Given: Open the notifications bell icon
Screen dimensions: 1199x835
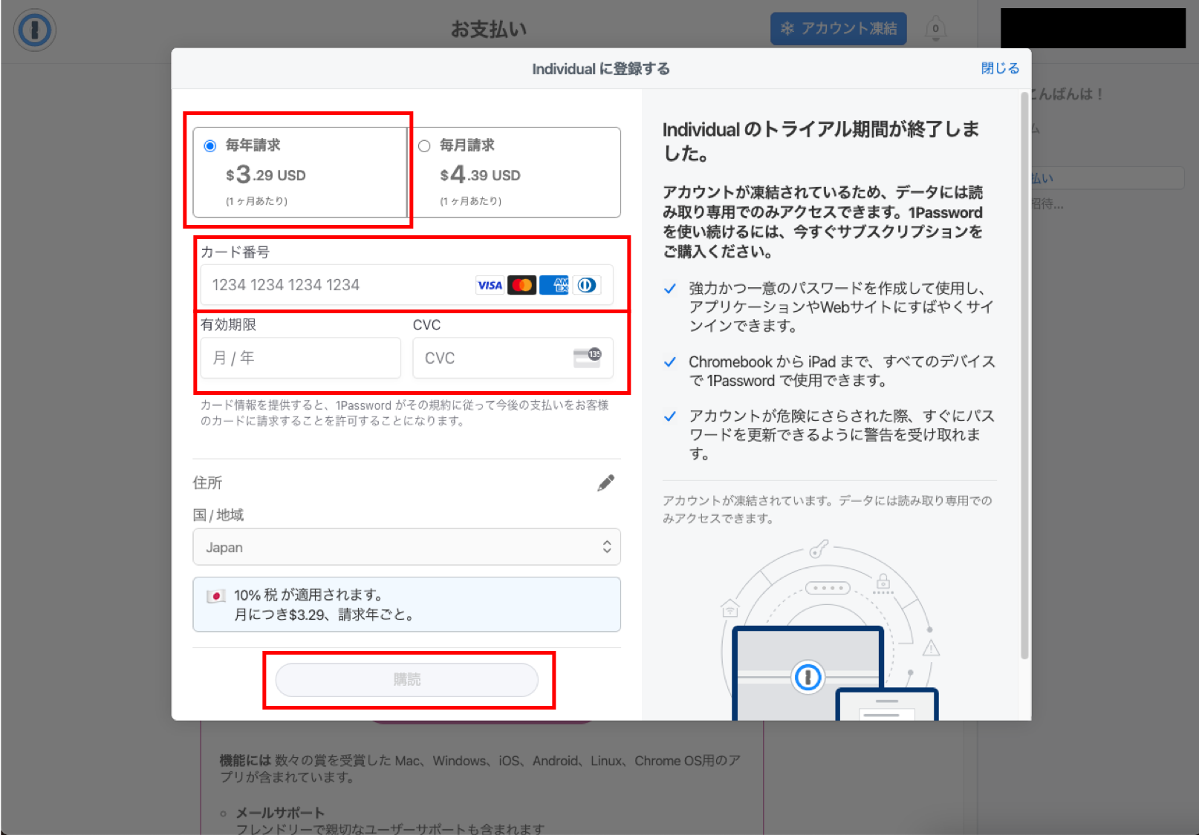Looking at the screenshot, I should [x=935, y=29].
